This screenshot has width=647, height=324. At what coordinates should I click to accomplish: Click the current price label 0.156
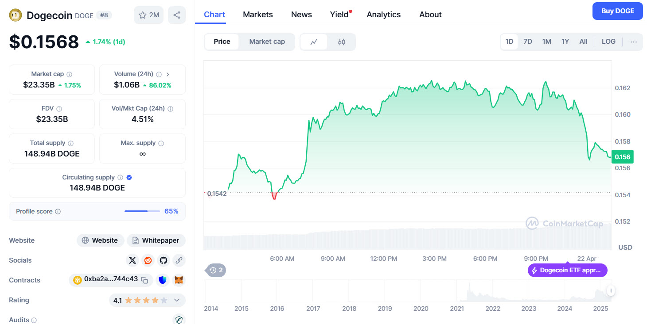click(x=623, y=156)
